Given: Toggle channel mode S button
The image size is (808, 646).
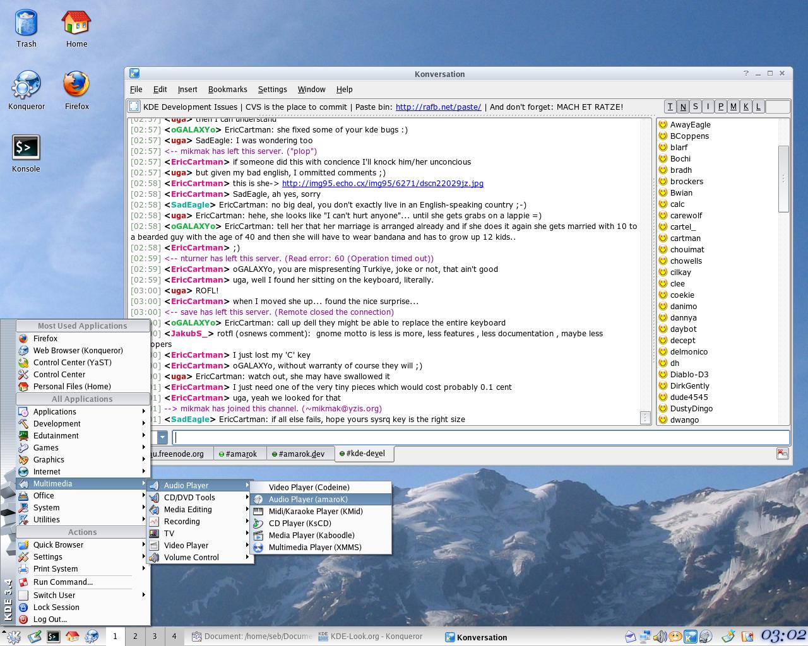Looking at the screenshot, I should pos(696,107).
